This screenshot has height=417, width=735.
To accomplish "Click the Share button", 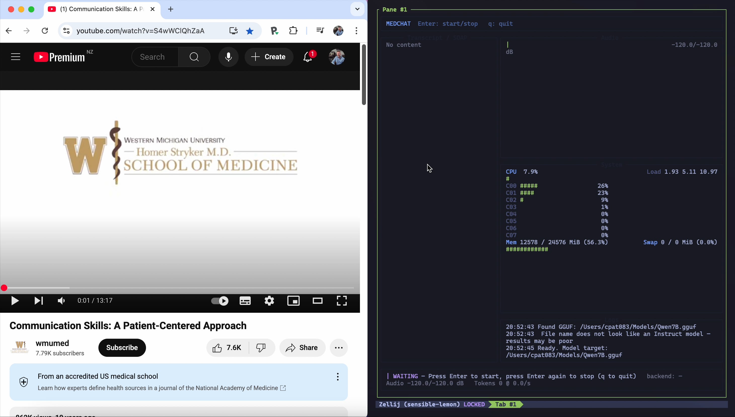I will [302, 348].
